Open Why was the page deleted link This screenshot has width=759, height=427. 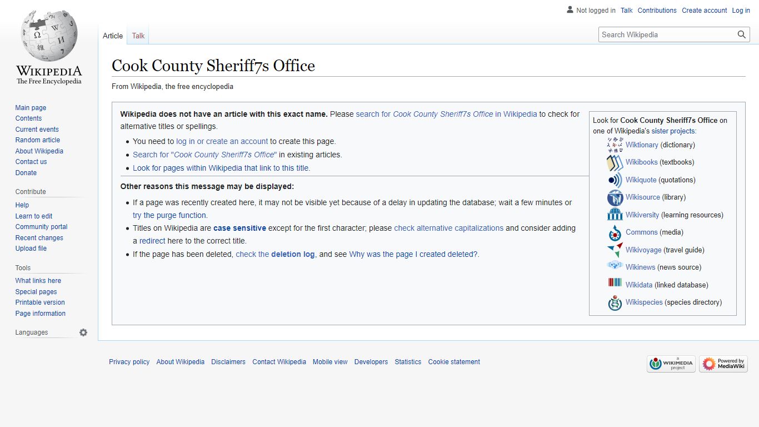[x=414, y=254]
